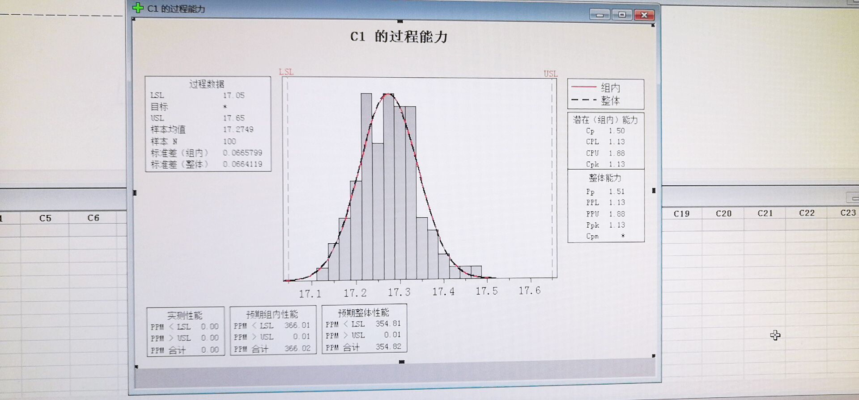The image size is (859, 400).
Task: Select the C6 column header
Action: pos(93,218)
